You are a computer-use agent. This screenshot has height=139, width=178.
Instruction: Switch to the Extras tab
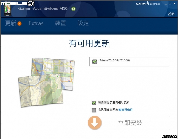click(36, 23)
